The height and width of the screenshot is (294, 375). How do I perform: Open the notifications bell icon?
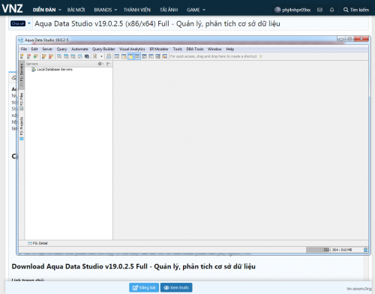[331, 10]
